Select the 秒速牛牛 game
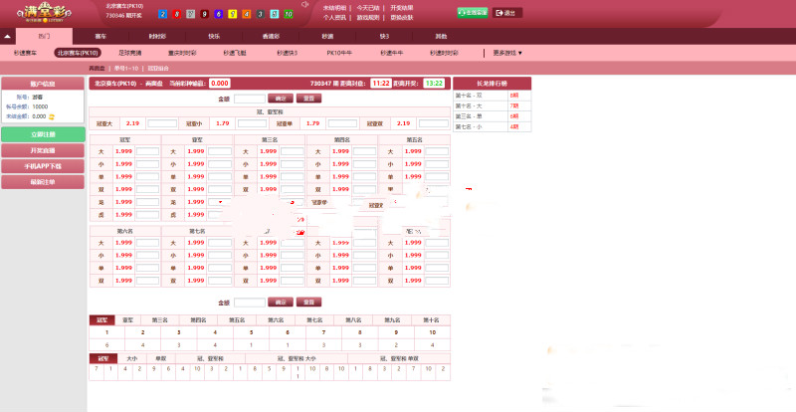This screenshot has width=796, height=412. (x=391, y=53)
